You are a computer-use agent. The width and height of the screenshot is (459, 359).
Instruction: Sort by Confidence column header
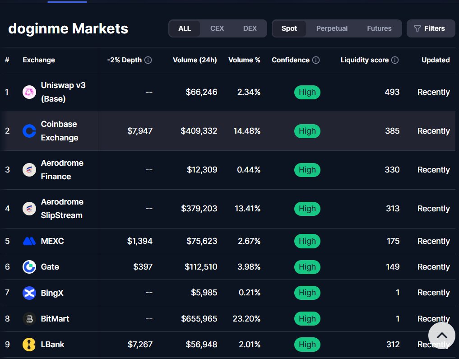click(x=290, y=60)
